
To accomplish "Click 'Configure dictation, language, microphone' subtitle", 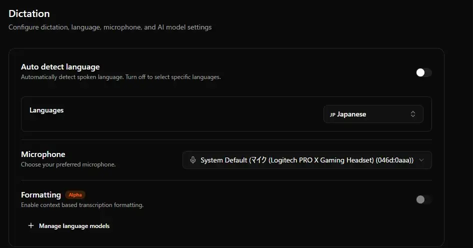I will (110, 27).
